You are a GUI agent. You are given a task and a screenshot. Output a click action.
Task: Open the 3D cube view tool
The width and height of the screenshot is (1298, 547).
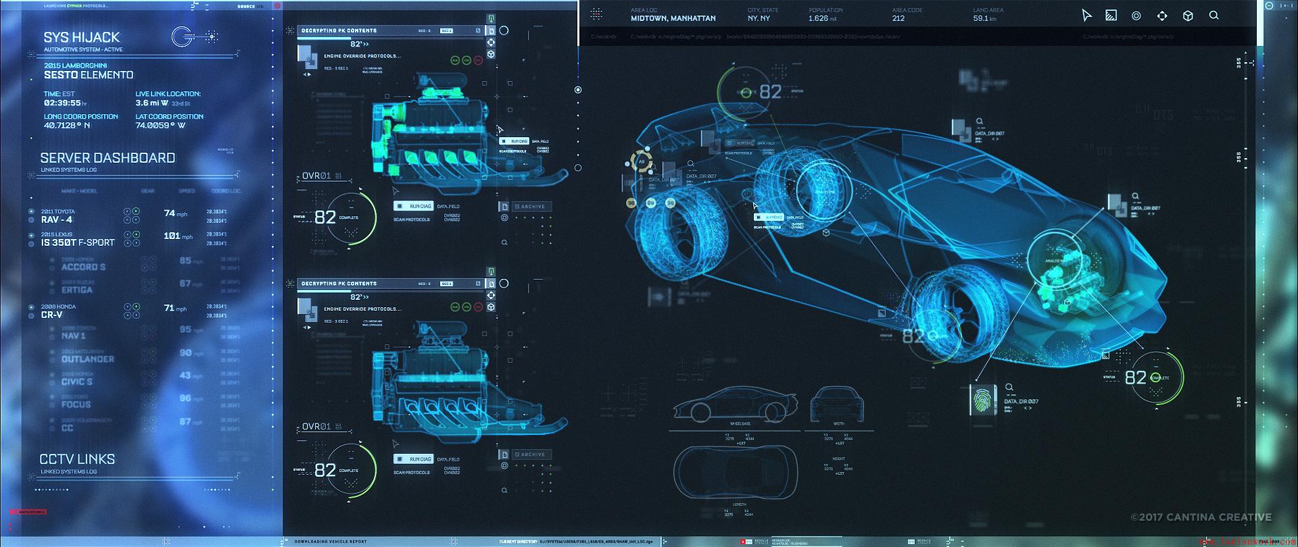point(1188,16)
